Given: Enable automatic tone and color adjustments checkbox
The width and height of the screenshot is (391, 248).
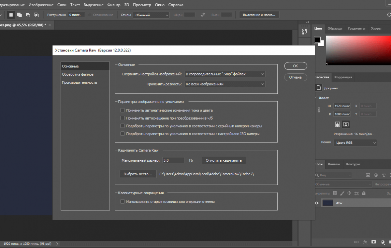Looking at the screenshot, I should click(x=123, y=110).
